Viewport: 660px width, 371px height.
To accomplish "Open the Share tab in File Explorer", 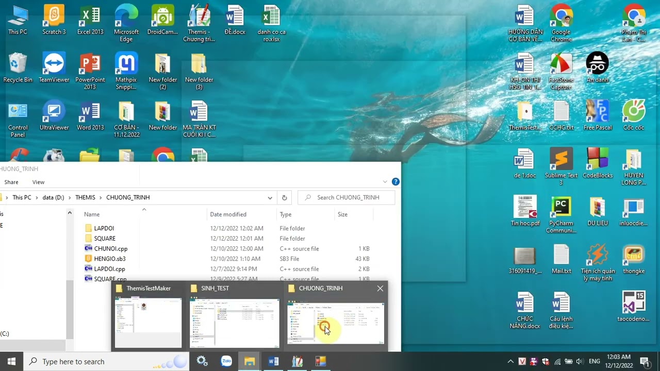I will click(x=11, y=182).
